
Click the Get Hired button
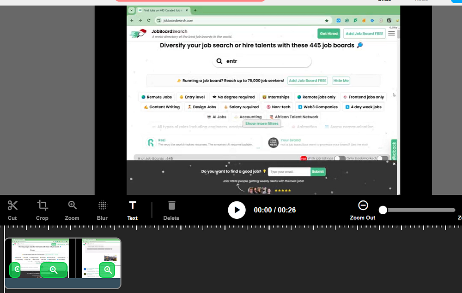click(x=328, y=34)
